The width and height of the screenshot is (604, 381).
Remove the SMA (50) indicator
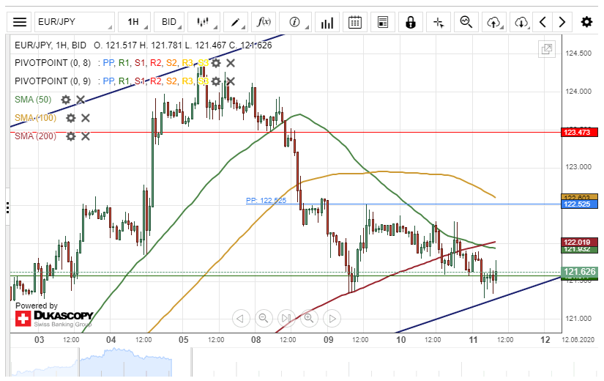pos(80,100)
